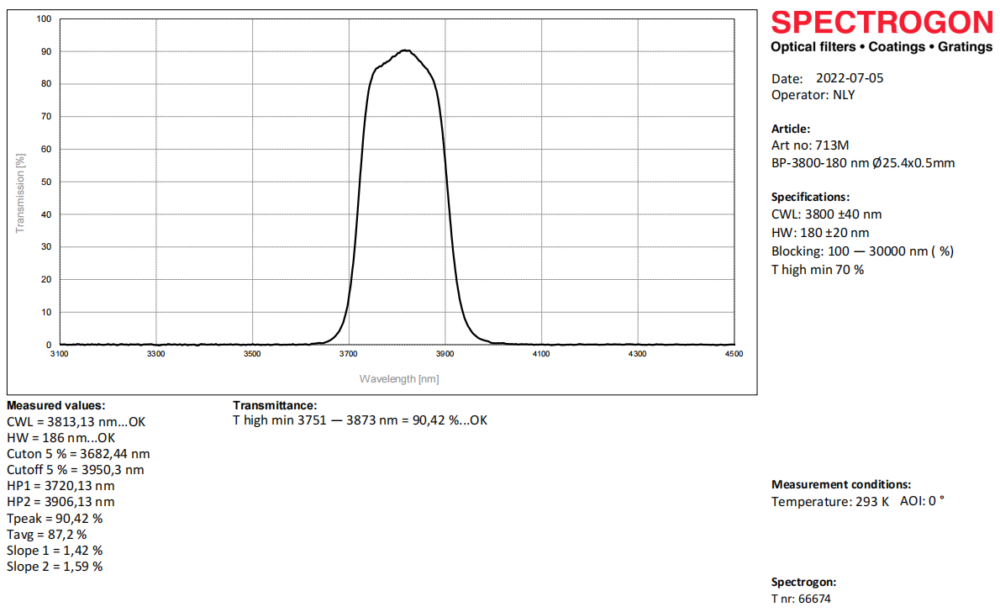The height and width of the screenshot is (612, 1000).
Task: Click the T nr: 66674 text
Action: point(801,599)
